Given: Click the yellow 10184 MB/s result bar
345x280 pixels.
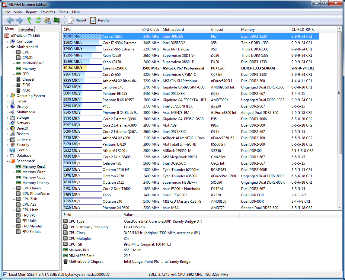Looking at the screenshot, I should tap(75, 68).
